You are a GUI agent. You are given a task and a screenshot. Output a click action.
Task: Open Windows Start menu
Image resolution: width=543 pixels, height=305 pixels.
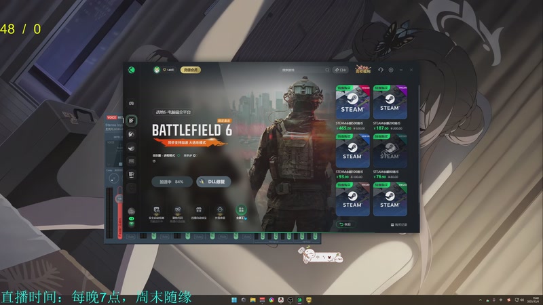pos(234,300)
